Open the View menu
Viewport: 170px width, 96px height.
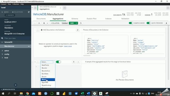pyautogui.click(x=9, y=4)
